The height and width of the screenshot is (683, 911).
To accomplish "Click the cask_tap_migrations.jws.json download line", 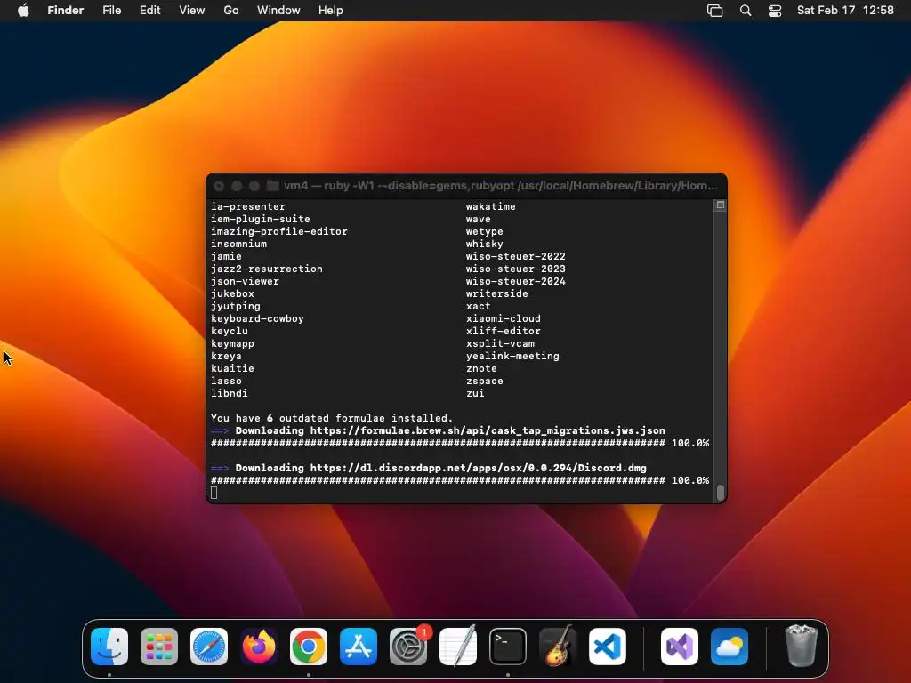I will (x=438, y=431).
